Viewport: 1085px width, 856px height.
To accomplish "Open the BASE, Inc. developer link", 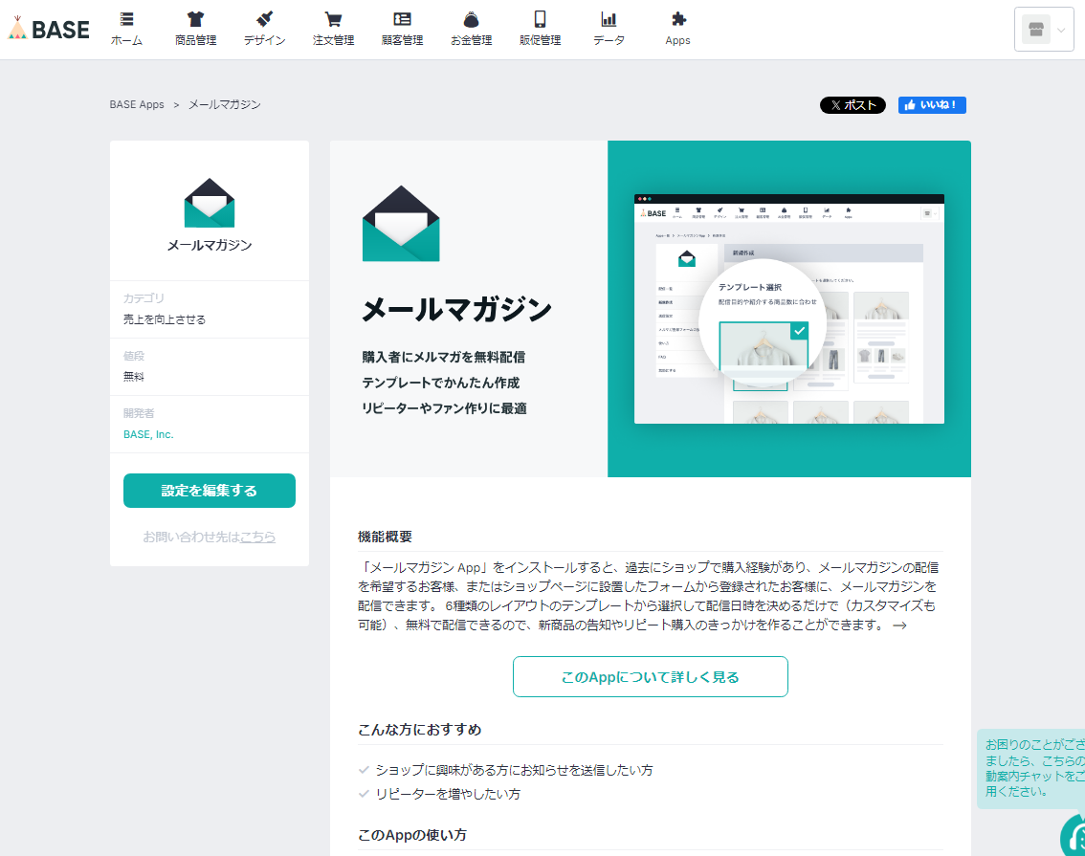I will (148, 434).
